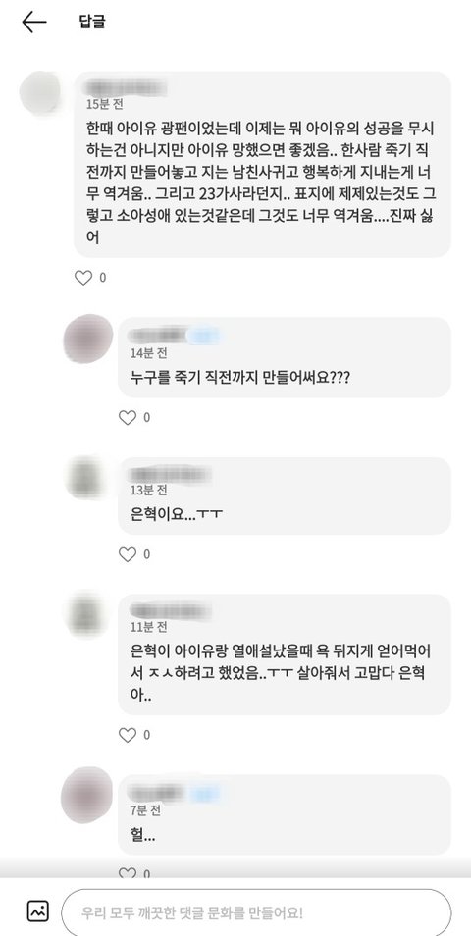Go back using the arrow at top
Viewport: 471px width, 936px height.
point(34,23)
